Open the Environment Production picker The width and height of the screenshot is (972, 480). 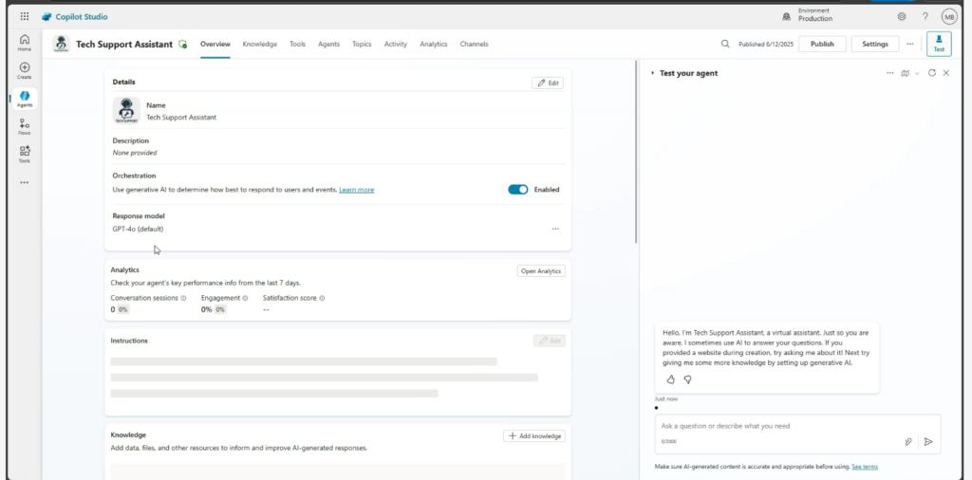(x=809, y=15)
